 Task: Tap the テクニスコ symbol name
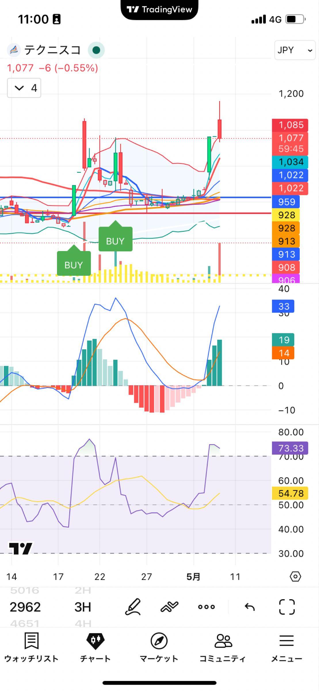52,50
